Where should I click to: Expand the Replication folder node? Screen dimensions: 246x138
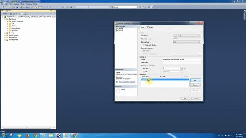click(5, 38)
